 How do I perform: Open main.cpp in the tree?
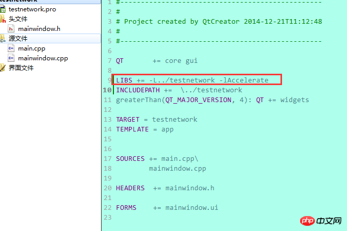tap(31, 48)
